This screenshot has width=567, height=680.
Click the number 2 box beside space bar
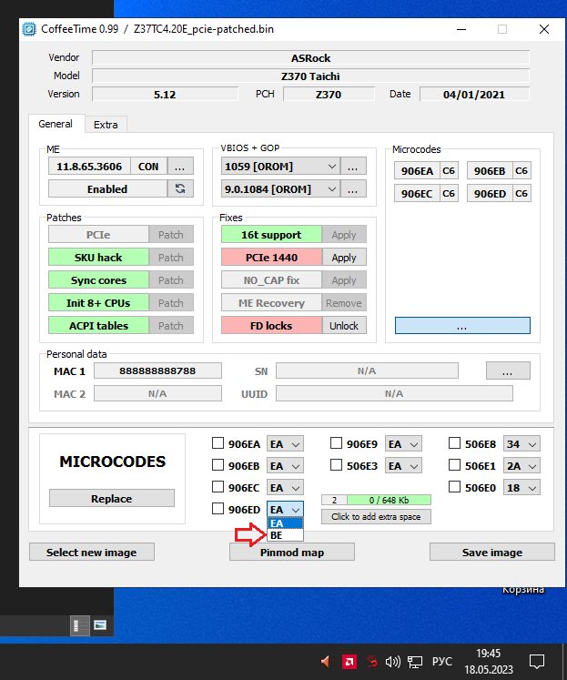pyautogui.click(x=334, y=500)
